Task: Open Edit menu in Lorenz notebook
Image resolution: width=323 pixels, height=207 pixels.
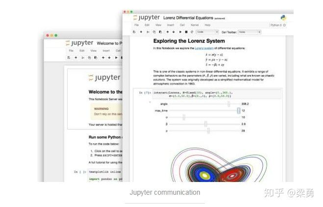Action: [147, 25]
